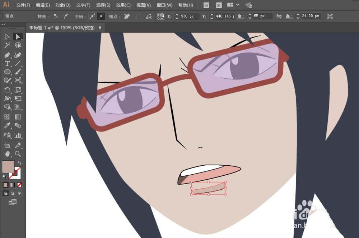Select the Pen tool

pos(7,55)
